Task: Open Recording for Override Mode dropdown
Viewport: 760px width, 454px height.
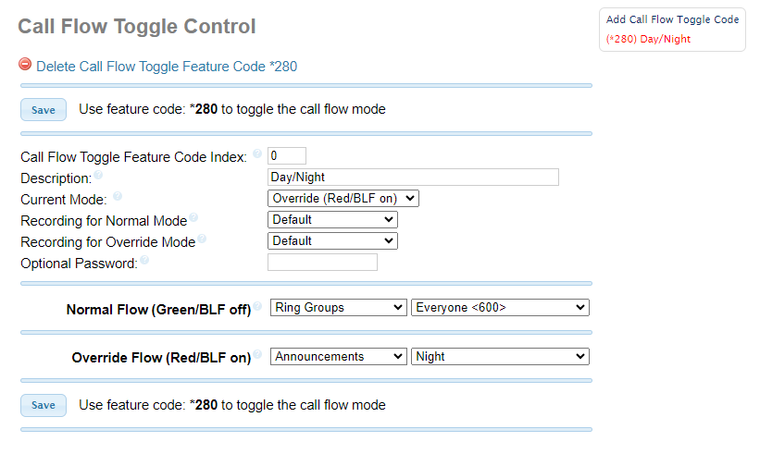Action: [x=332, y=241]
